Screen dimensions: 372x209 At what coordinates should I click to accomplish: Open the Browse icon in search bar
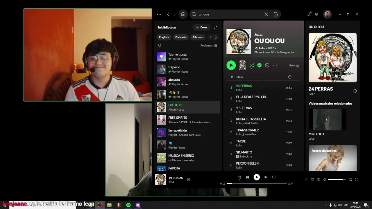coord(276,14)
